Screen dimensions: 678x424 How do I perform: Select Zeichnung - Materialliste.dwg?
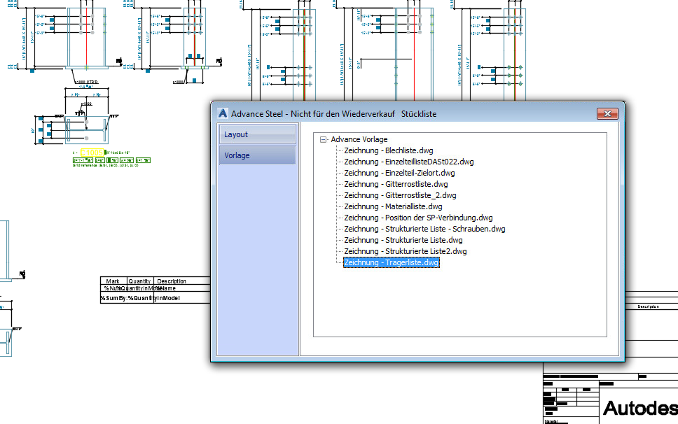coord(393,207)
